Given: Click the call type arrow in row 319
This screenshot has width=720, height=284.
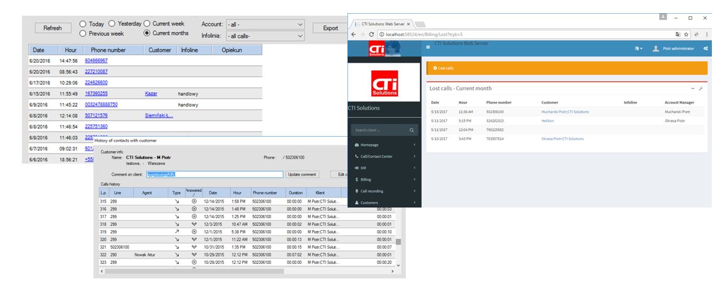Looking at the screenshot, I should (177, 232).
